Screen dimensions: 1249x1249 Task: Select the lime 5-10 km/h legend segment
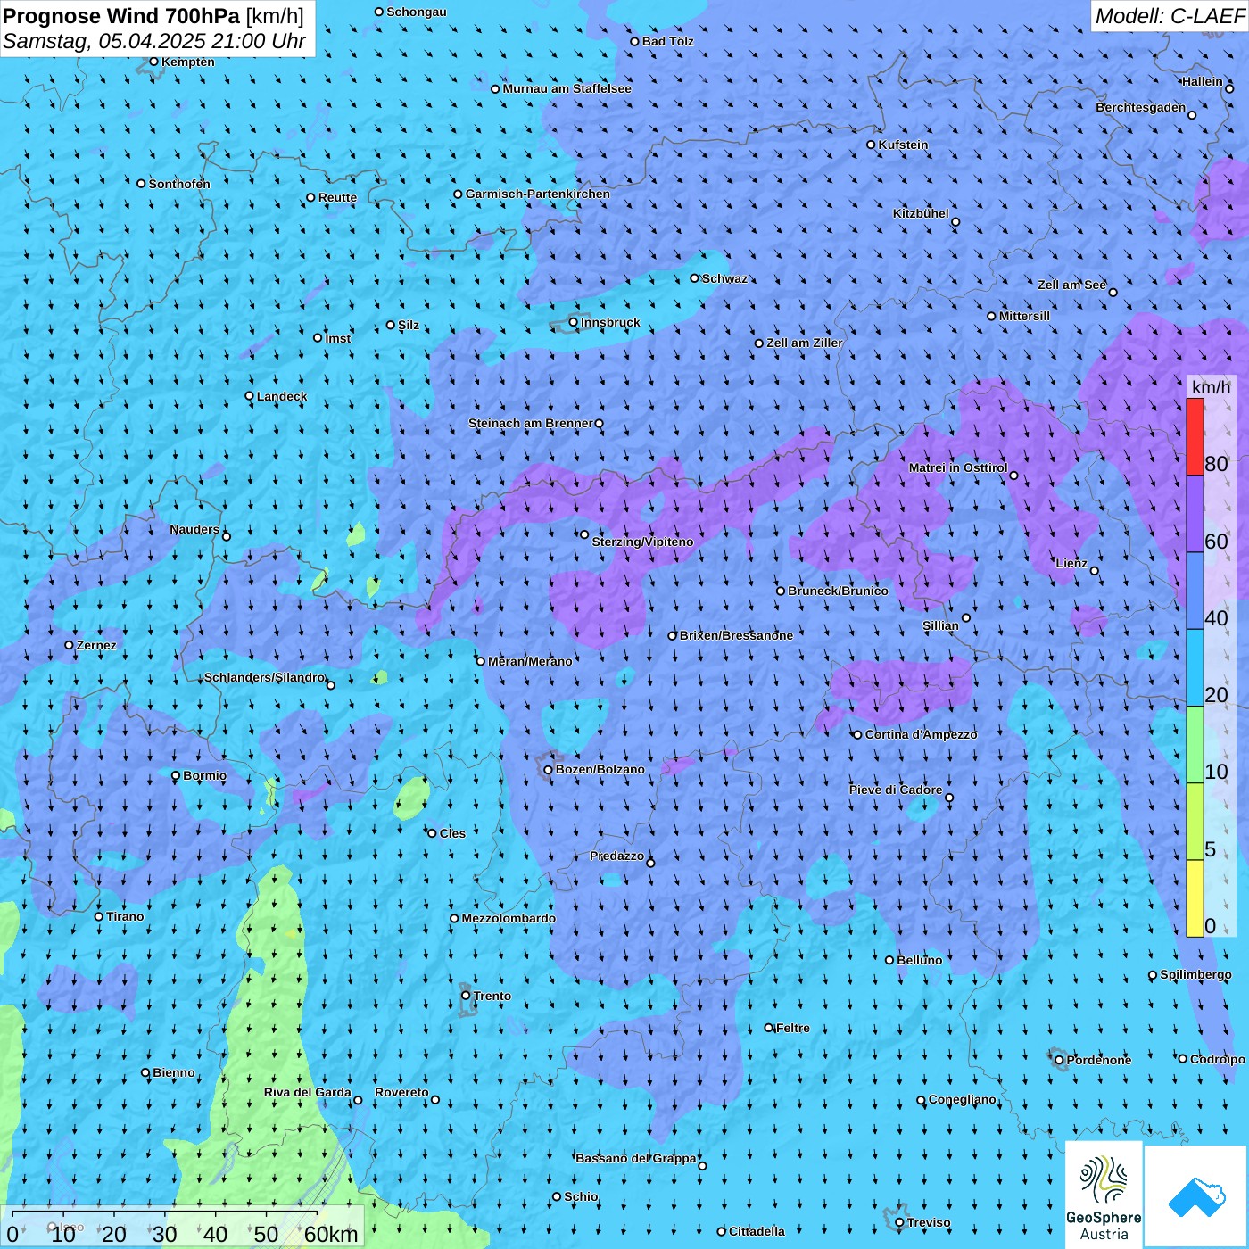[x=1195, y=822]
